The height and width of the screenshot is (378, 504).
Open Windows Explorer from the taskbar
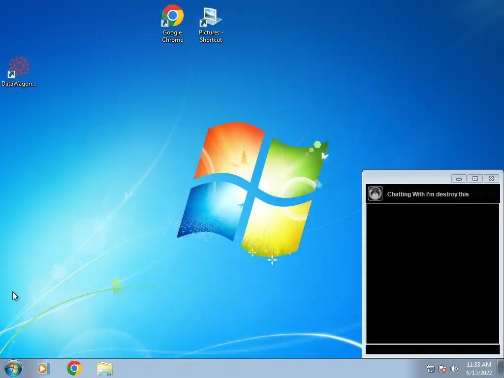[x=105, y=369]
